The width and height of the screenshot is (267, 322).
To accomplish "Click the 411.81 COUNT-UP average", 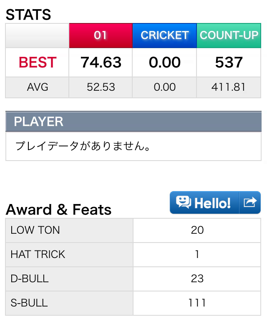I will (x=229, y=87).
